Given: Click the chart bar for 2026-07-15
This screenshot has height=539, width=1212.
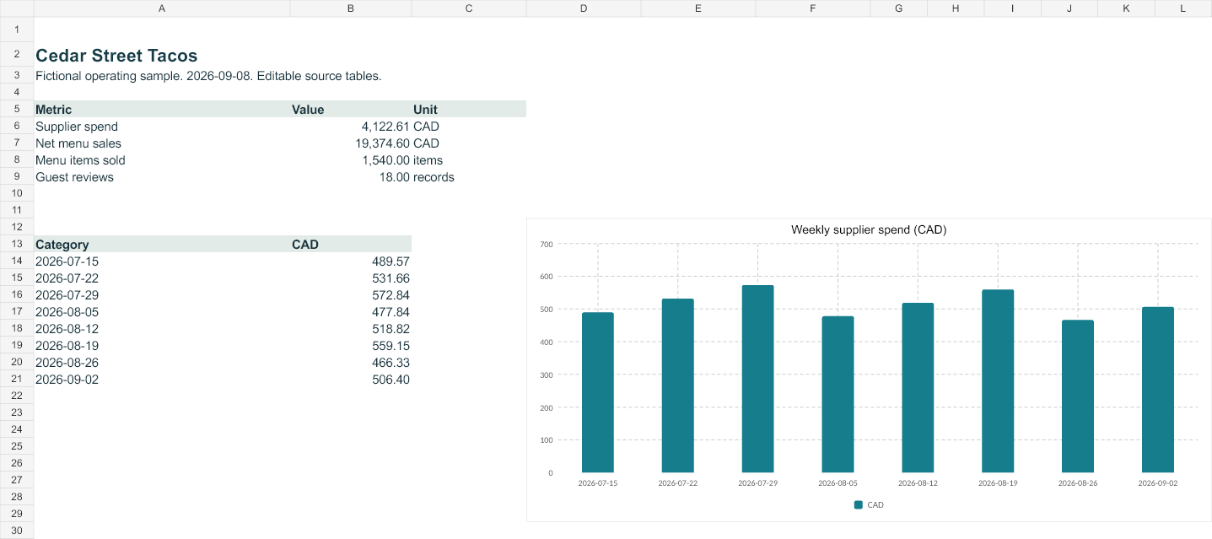Looking at the screenshot, I should pyautogui.click(x=598, y=392).
